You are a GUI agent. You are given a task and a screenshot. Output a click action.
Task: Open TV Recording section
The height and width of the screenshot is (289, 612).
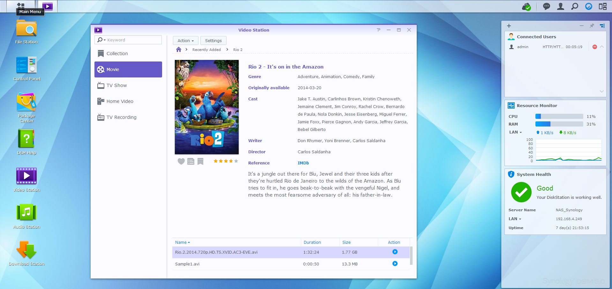click(128, 117)
